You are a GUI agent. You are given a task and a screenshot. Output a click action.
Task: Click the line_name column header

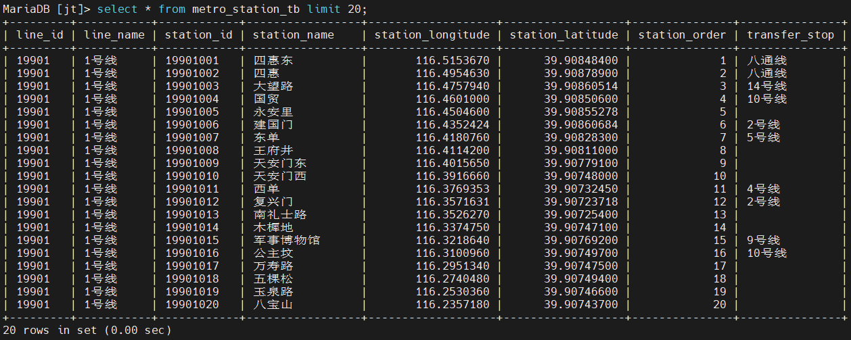114,34
